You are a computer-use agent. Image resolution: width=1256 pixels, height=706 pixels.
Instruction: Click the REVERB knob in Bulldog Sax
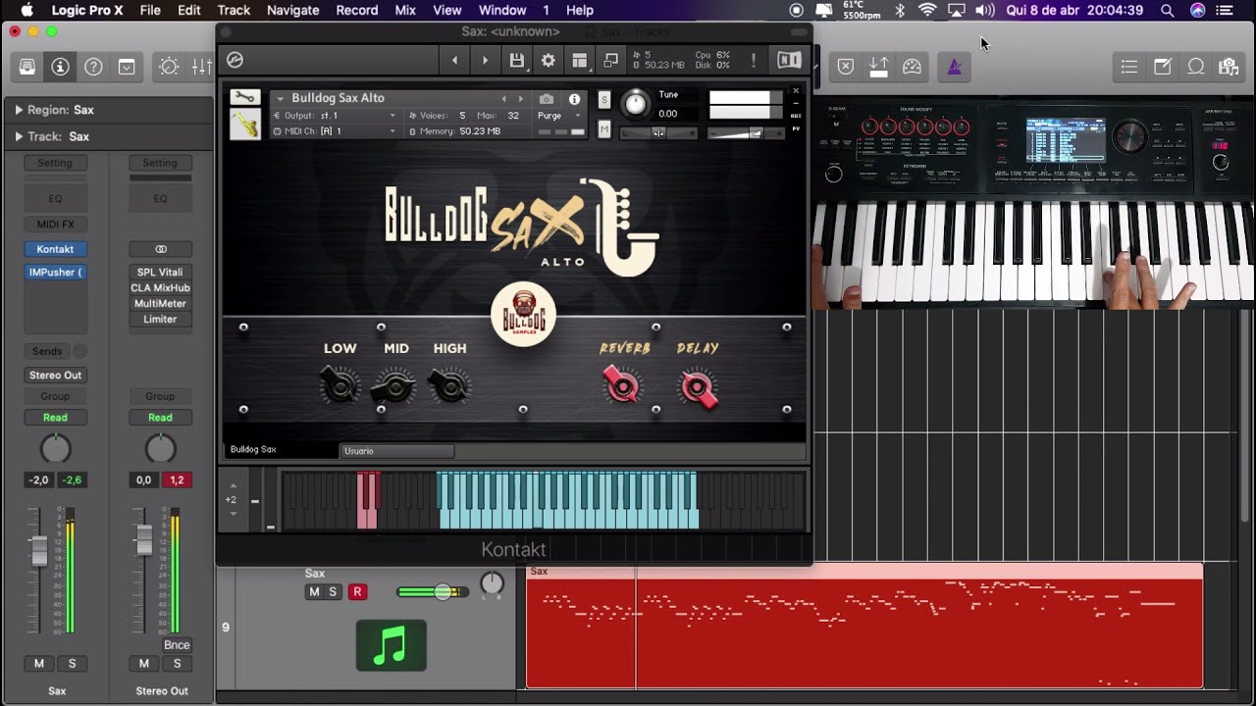621,385
